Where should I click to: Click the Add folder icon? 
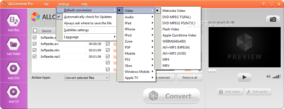(x=14, y=44)
